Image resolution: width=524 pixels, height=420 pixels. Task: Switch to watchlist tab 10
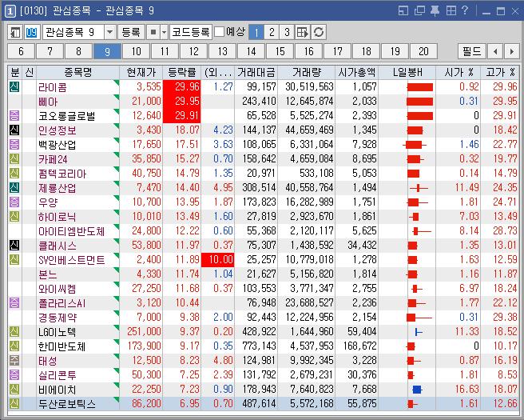click(x=136, y=51)
